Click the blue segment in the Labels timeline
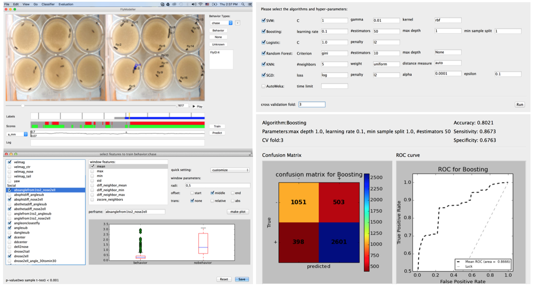 click(164, 118)
